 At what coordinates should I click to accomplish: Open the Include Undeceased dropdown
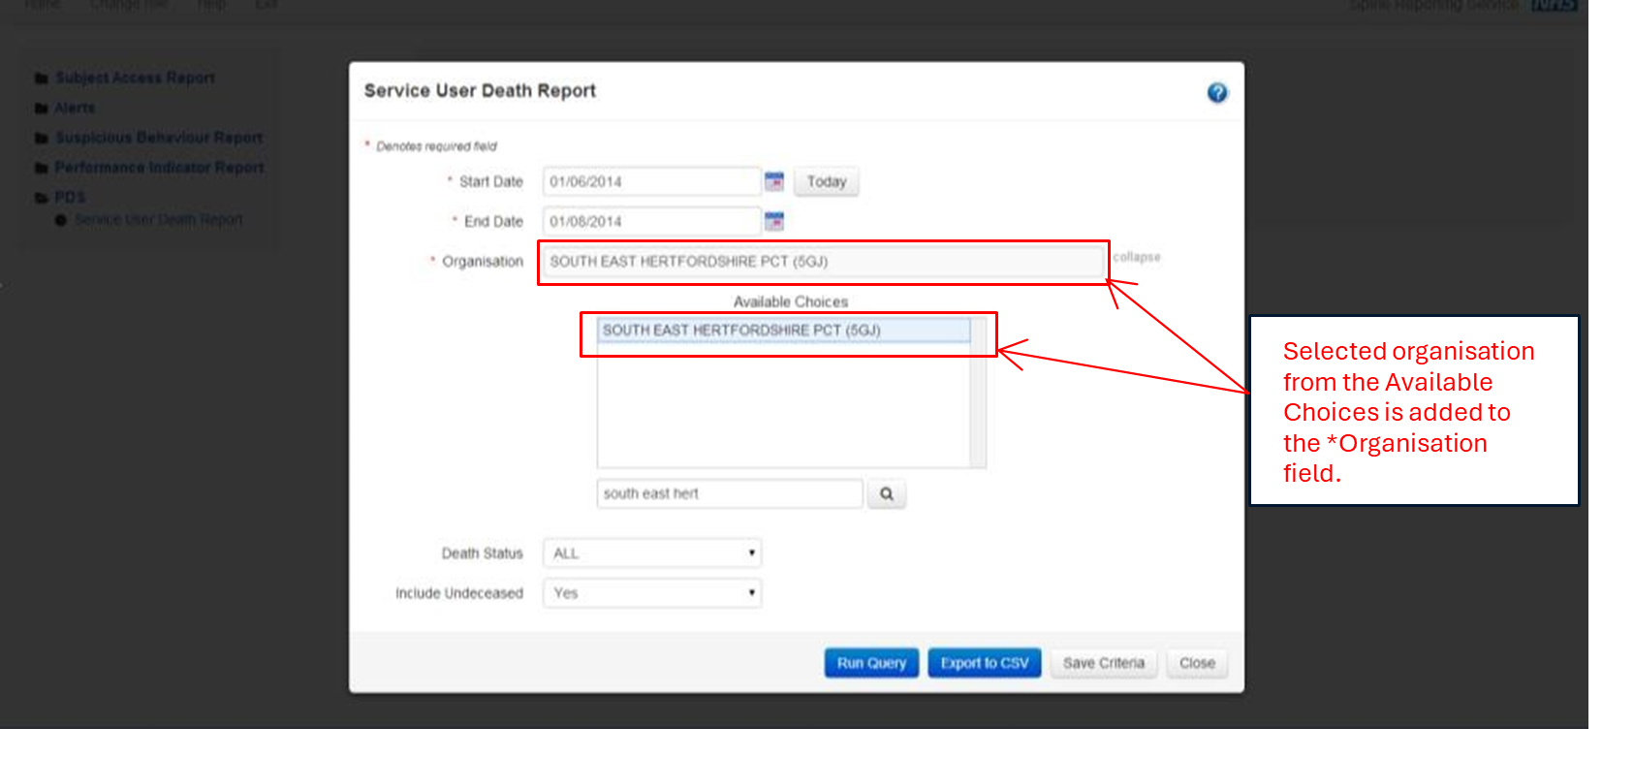pyautogui.click(x=652, y=593)
